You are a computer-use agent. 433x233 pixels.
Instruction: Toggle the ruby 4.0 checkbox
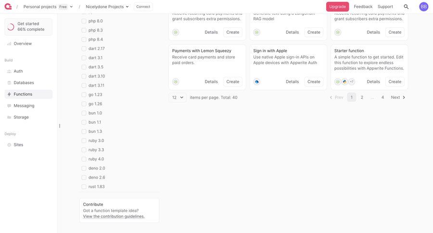coord(84,159)
